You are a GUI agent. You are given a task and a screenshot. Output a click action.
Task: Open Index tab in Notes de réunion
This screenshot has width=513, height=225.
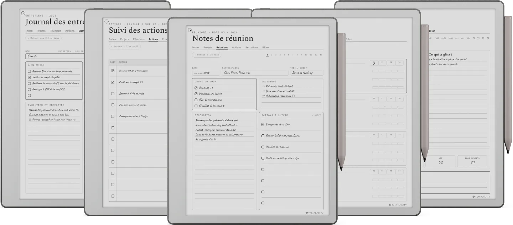(x=196, y=47)
